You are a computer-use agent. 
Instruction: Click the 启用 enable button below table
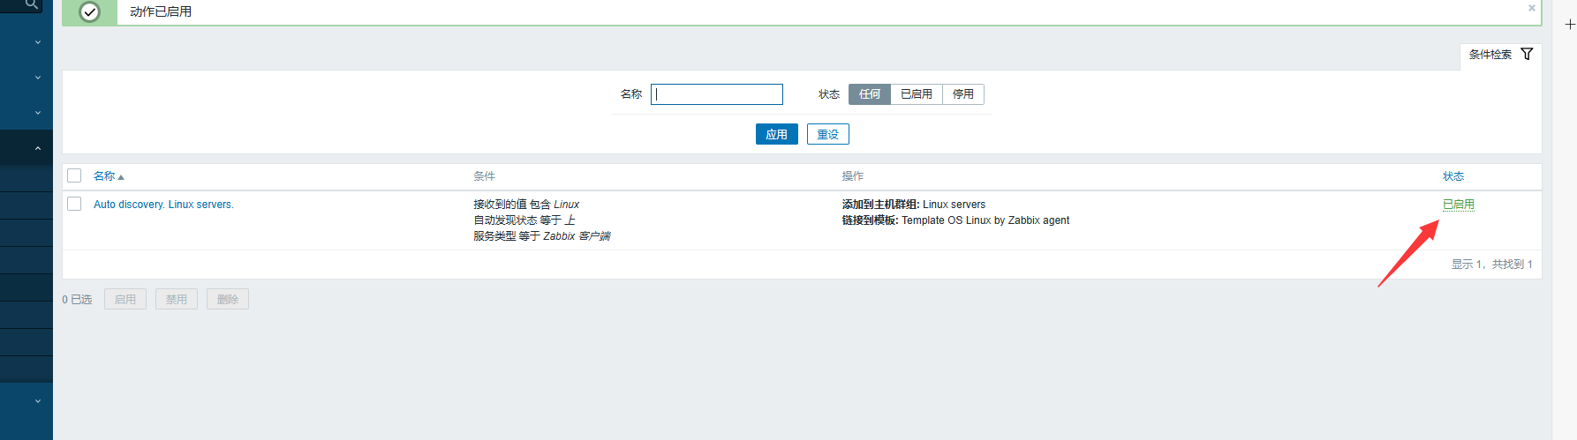(125, 299)
